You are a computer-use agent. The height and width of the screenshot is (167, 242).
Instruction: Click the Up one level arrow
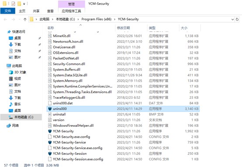25,19
